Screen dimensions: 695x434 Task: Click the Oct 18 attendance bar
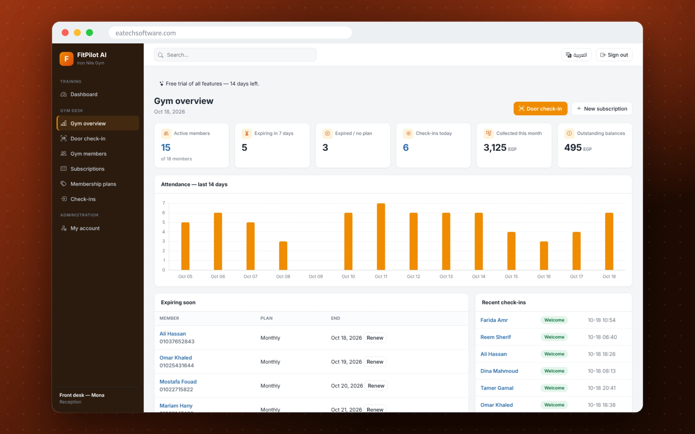(x=609, y=241)
